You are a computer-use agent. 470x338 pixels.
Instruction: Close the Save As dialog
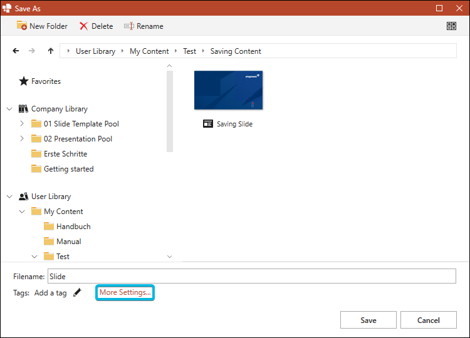coord(459,8)
